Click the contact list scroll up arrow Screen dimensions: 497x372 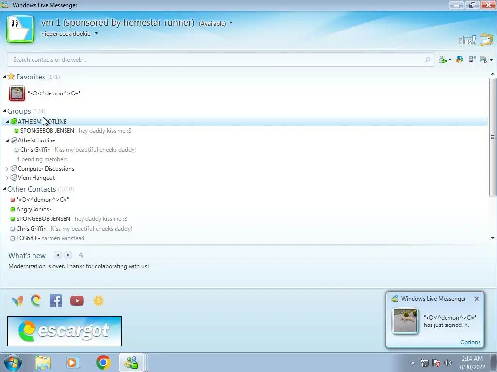click(x=493, y=74)
